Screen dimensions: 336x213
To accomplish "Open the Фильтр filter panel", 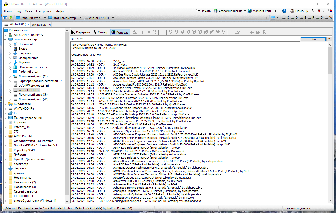I will tap(101, 32).
